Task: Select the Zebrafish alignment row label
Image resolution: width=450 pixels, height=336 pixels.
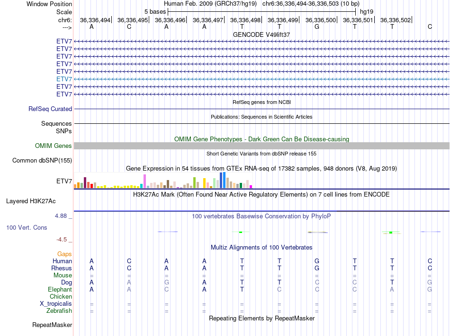Action: (x=59, y=310)
